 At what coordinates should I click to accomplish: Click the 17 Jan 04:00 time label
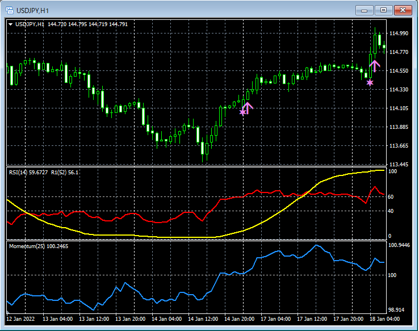coord(275,319)
